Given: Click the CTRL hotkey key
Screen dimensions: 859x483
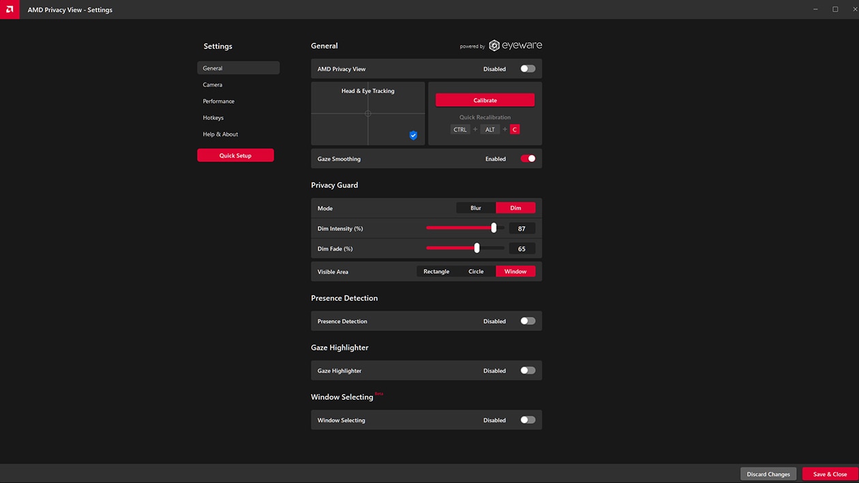Looking at the screenshot, I should [x=460, y=129].
